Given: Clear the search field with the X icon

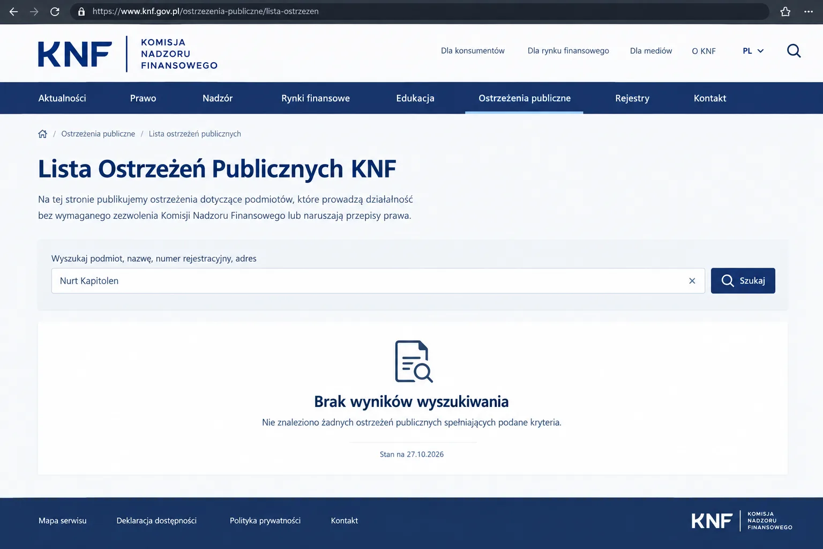Looking at the screenshot, I should click(x=692, y=281).
